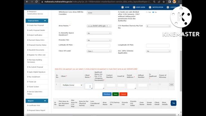Open CTS Number/Survey No dropdown
This screenshot has width=206, height=116.
(158, 26)
